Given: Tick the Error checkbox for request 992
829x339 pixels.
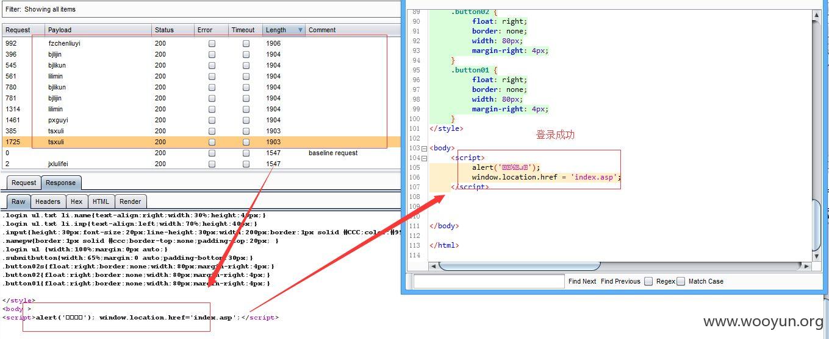Looking at the screenshot, I should click(x=212, y=44).
